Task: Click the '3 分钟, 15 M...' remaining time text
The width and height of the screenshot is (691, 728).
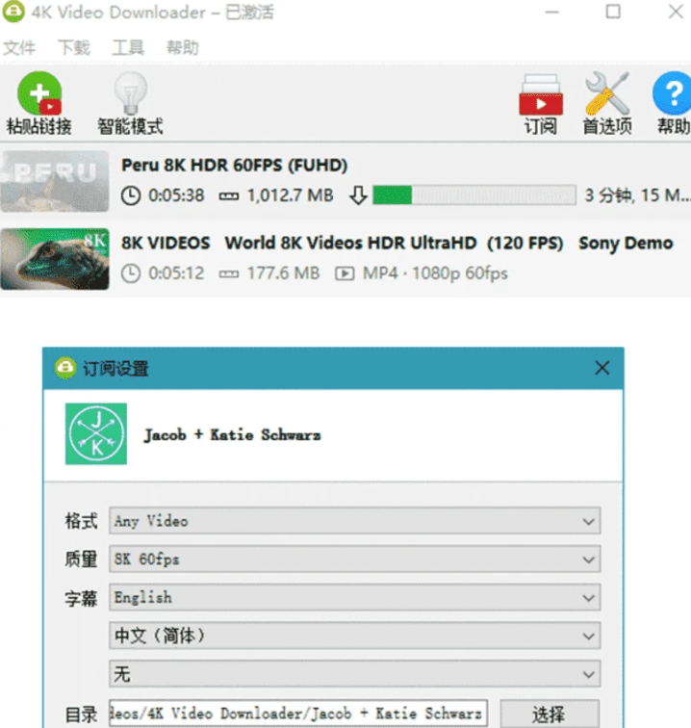Action: pyautogui.click(x=637, y=195)
